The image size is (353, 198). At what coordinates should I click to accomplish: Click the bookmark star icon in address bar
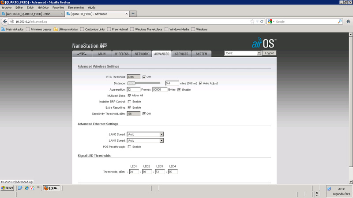point(252,22)
